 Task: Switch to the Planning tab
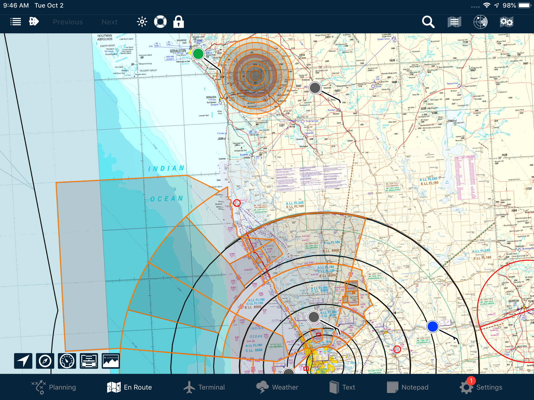click(x=53, y=387)
